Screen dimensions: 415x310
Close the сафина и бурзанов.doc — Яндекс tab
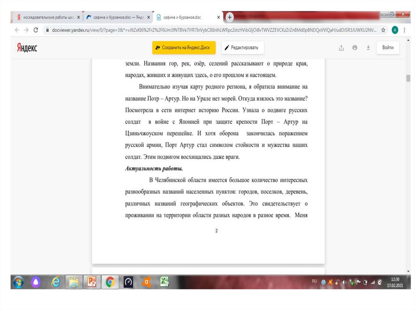148,17
